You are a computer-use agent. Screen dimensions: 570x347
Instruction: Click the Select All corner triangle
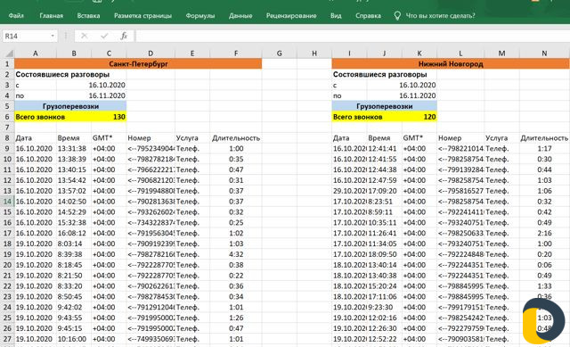pyautogui.click(x=9, y=54)
